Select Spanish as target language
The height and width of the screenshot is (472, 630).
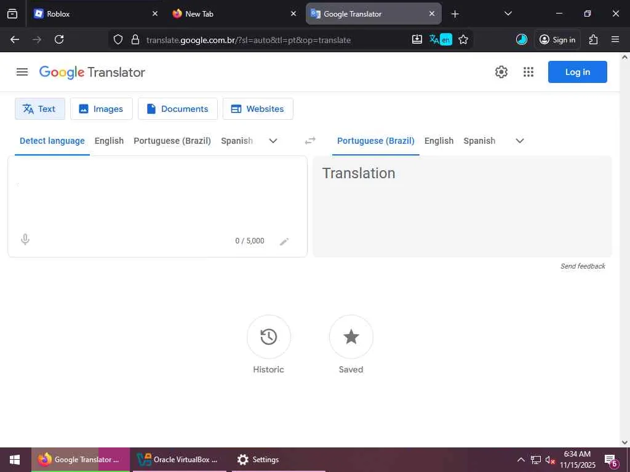(479, 141)
